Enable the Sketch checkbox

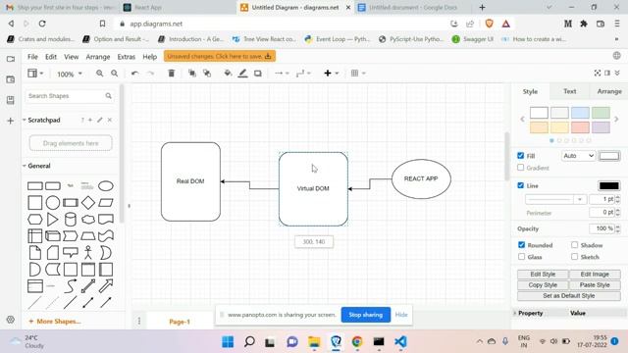click(x=575, y=257)
